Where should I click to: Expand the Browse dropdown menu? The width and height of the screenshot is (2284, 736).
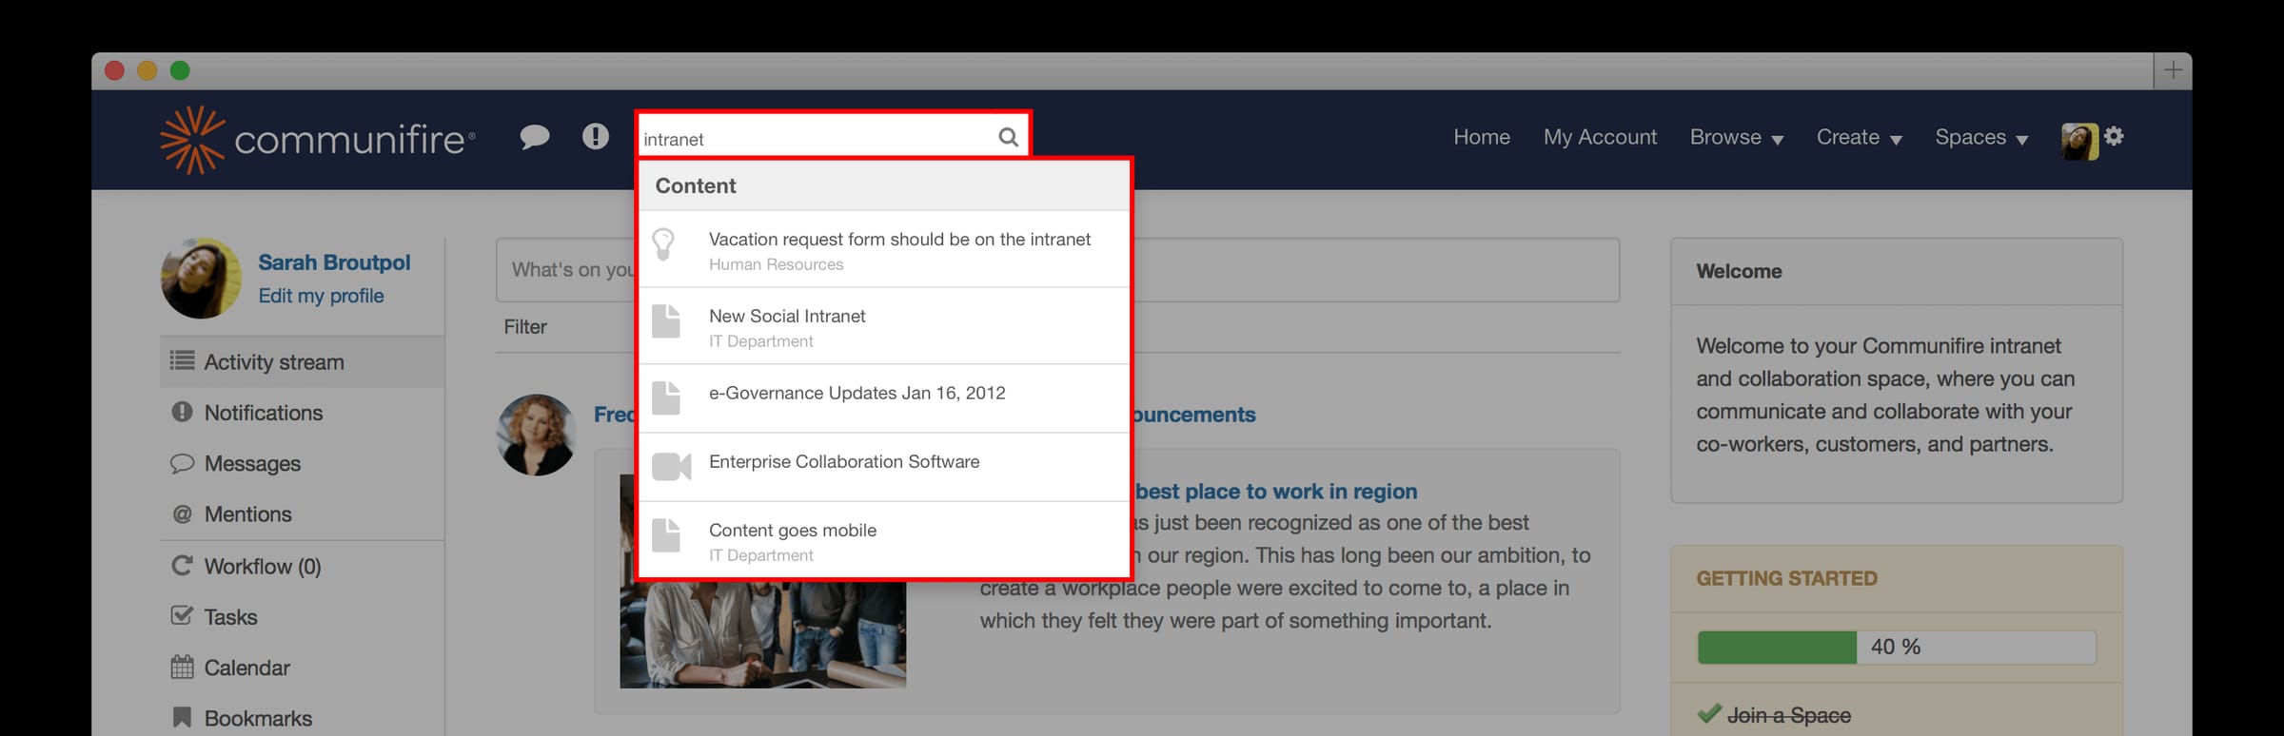1736,137
